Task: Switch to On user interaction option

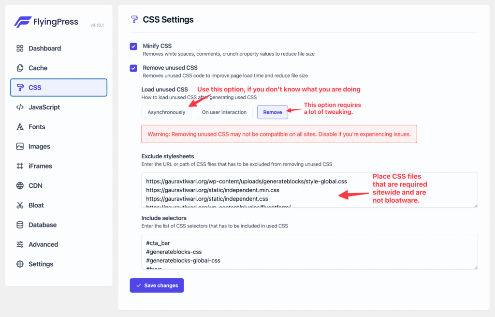Action: click(x=224, y=112)
